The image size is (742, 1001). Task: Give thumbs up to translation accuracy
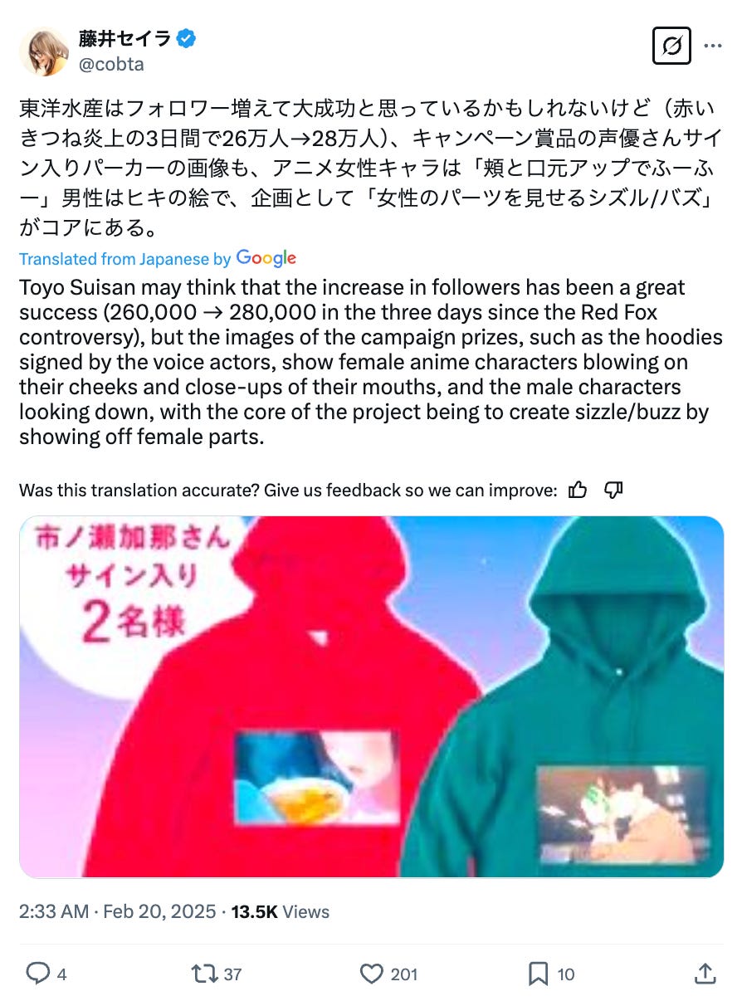[578, 491]
